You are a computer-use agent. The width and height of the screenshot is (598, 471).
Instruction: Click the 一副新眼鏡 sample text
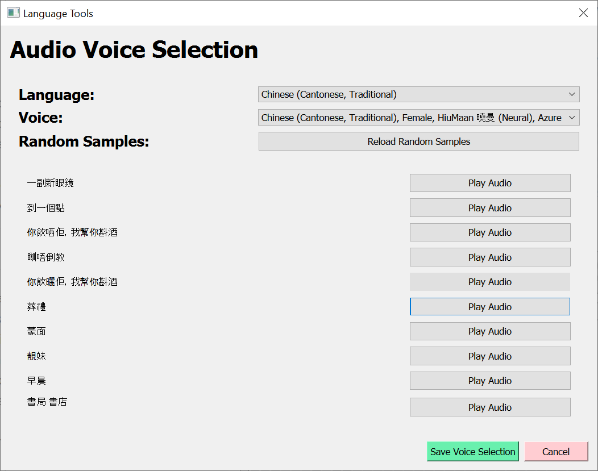50,183
